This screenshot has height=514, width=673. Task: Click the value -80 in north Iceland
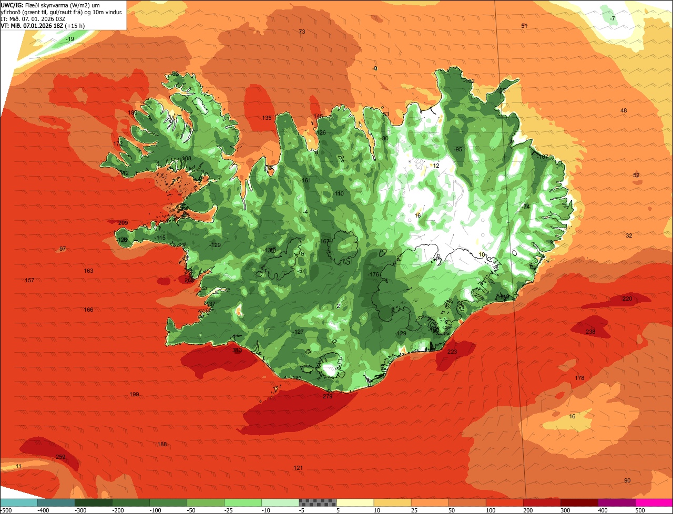[x=384, y=139]
